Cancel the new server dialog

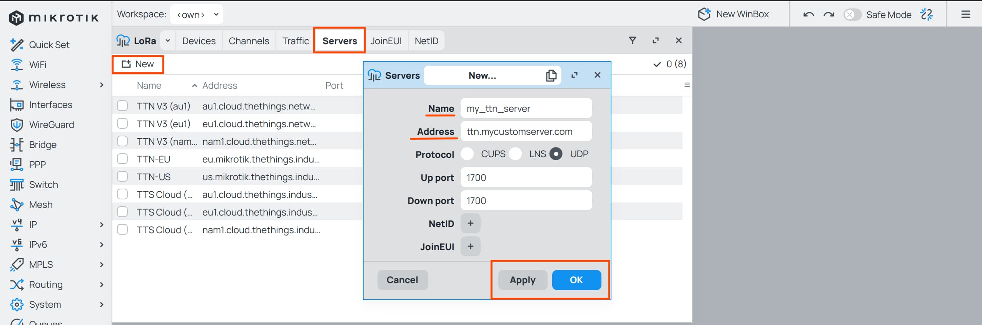pos(402,280)
